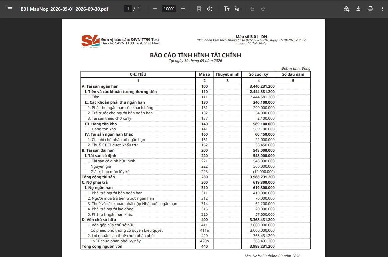Select '1. Phải trả người bán ngắn hạn'
This screenshot has width=388, height=257.
[x=115, y=193]
